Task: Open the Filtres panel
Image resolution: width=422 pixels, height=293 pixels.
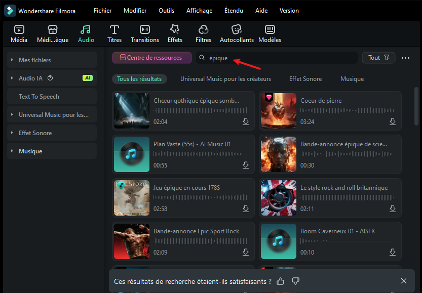Action: (x=203, y=33)
